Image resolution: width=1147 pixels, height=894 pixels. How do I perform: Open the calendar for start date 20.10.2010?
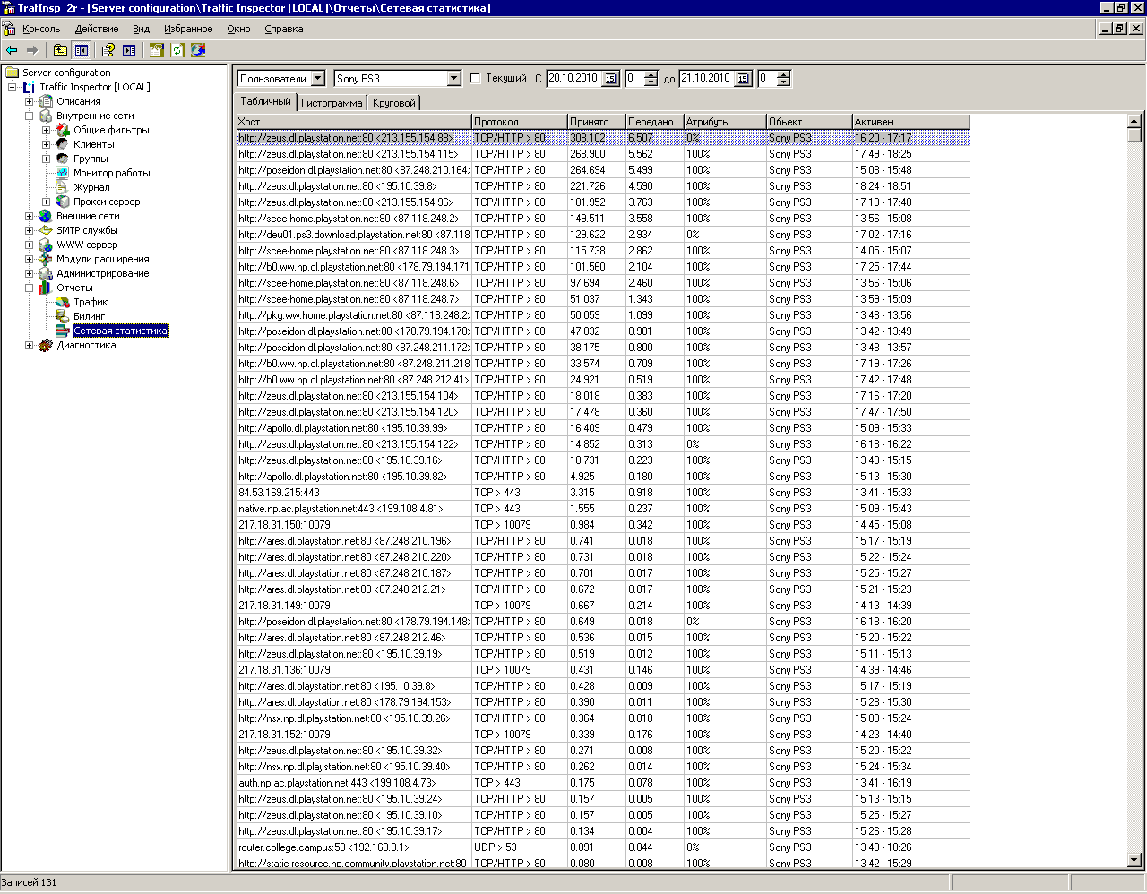[x=611, y=79]
